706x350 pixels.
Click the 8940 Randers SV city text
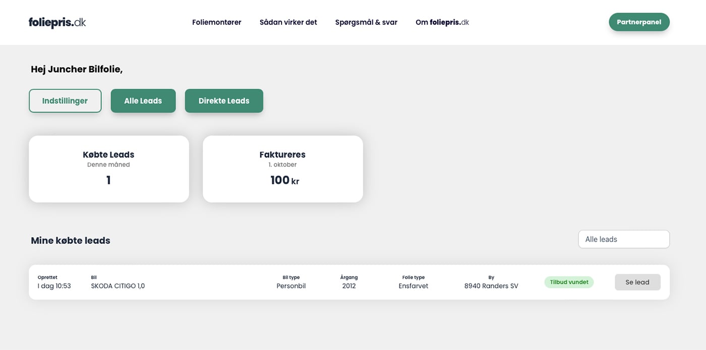point(491,286)
